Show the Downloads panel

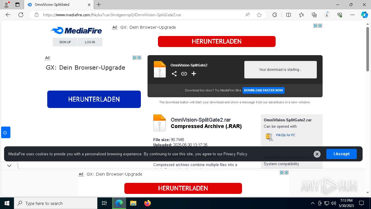click(327, 15)
